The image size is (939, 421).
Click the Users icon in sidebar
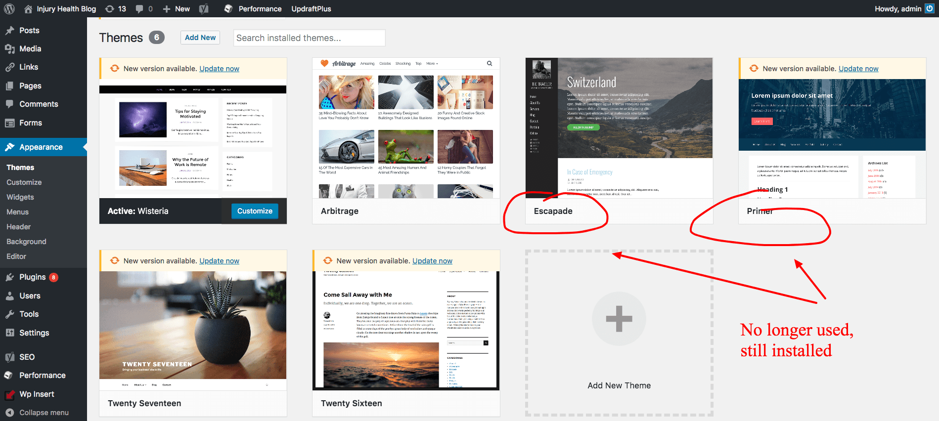click(x=9, y=296)
